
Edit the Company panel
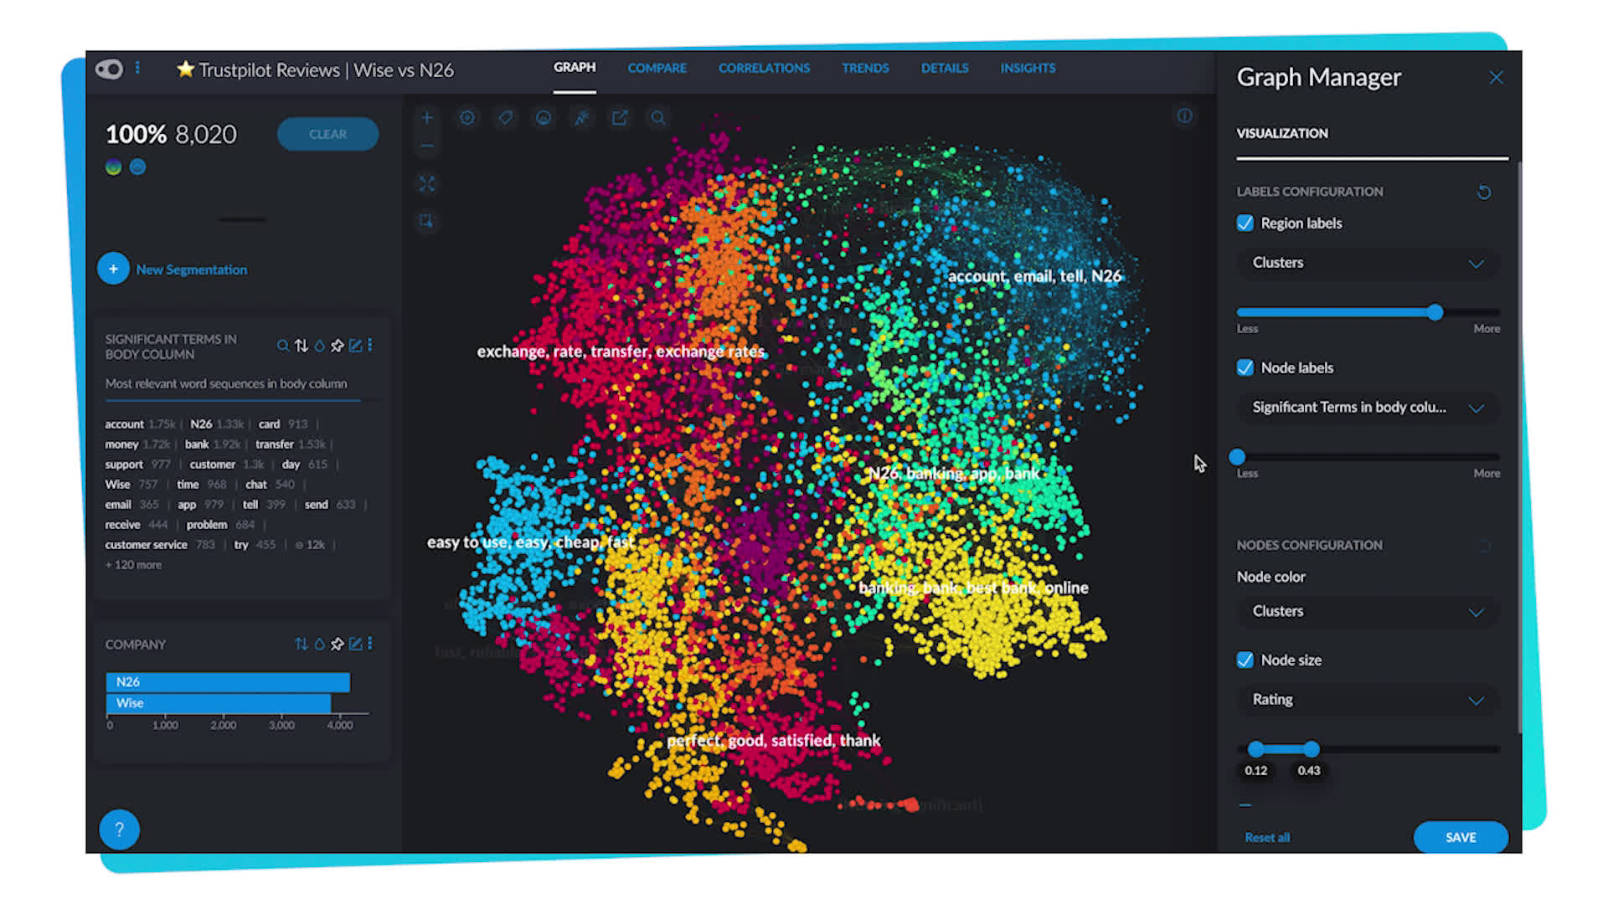pos(356,644)
